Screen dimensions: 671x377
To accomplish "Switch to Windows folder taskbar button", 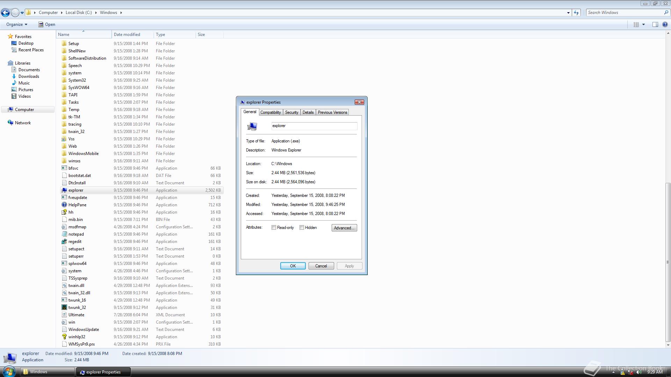I will tap(47, 372).
